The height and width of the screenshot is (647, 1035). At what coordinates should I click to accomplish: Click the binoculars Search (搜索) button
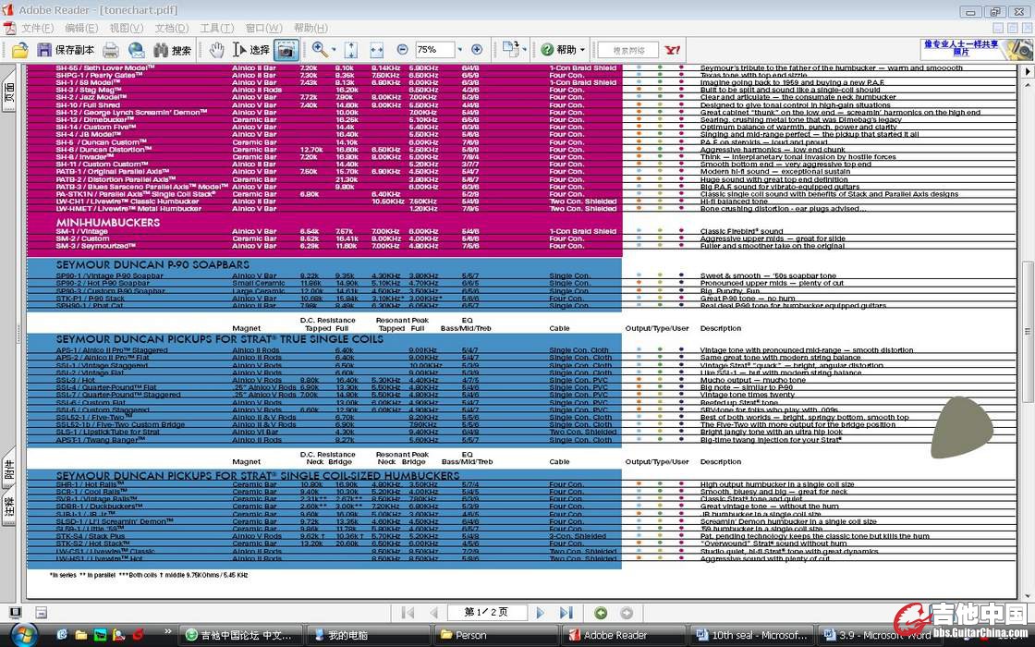(x=172, y=50)
